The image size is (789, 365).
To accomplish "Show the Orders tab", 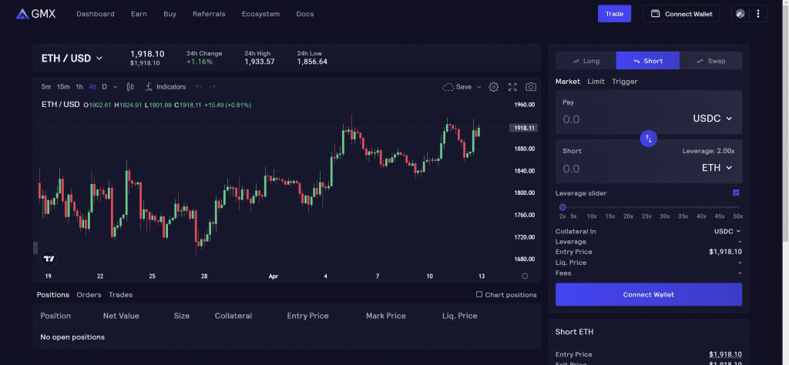I will 89,295.
